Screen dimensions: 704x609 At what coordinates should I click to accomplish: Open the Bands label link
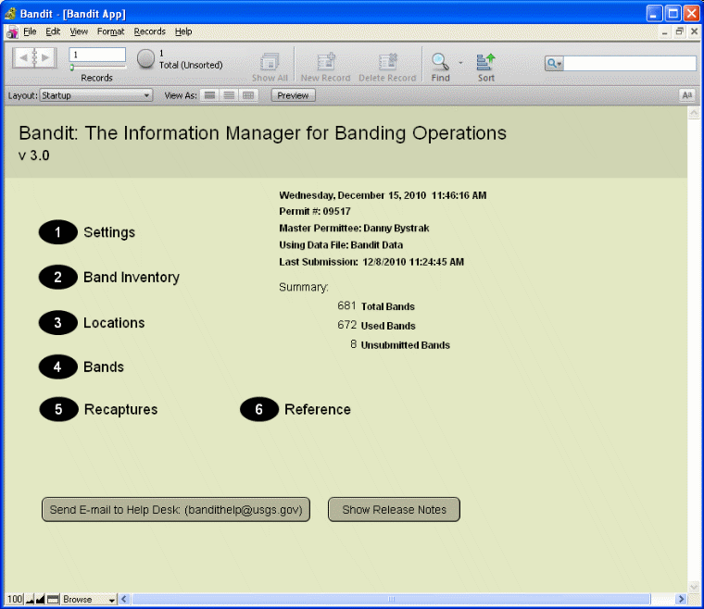coord(104,367)
